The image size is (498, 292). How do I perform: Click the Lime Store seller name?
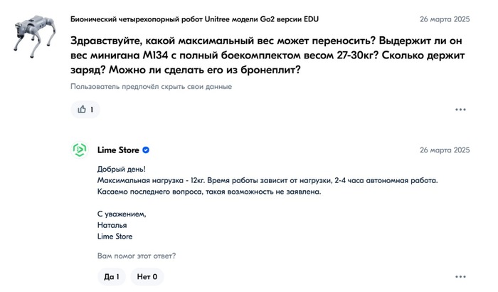118,150
